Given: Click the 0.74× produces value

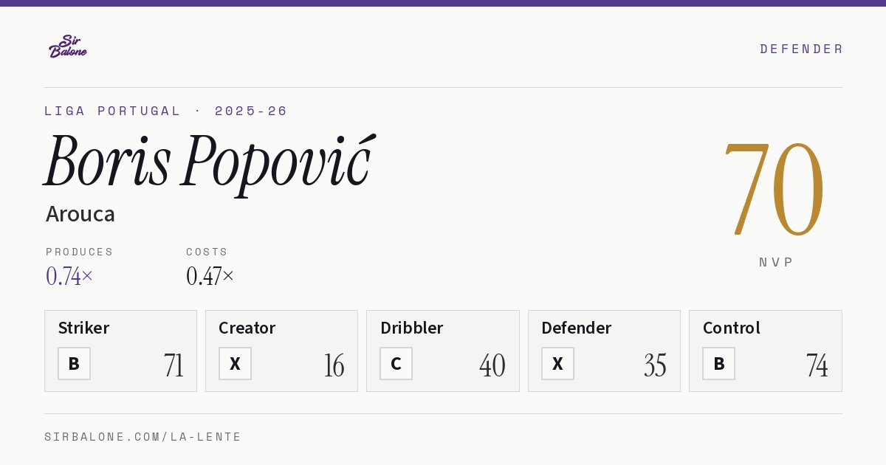Looking at the screenshot, I should [x=69, y=276].
